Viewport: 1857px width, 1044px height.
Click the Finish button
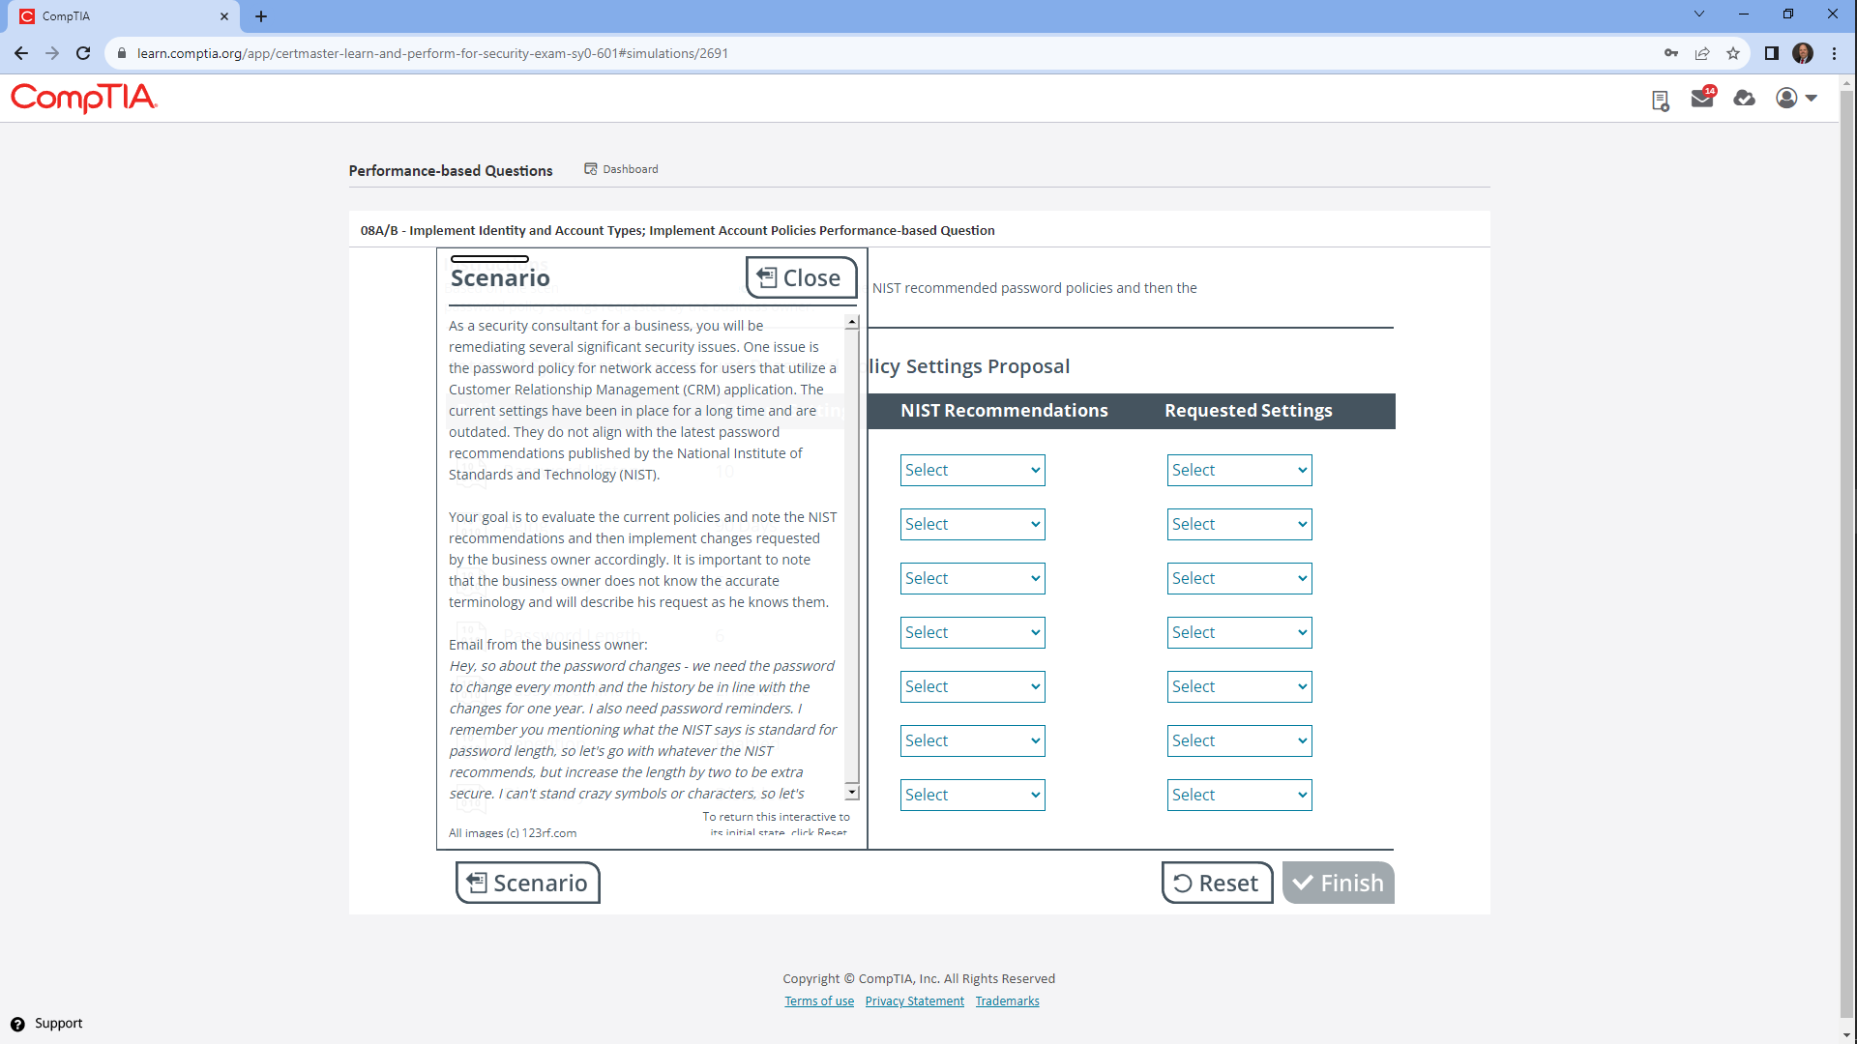point(1338,884)
